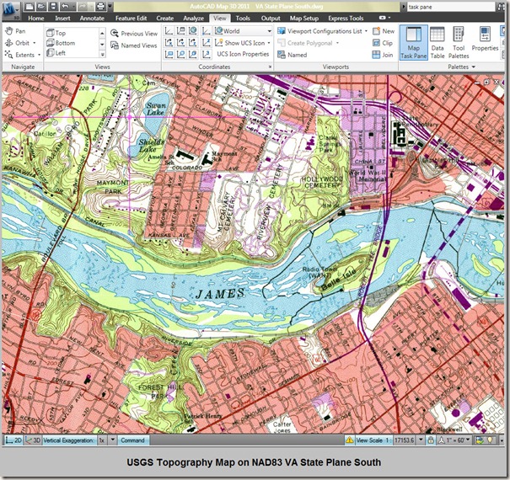Click the UCS World globe icon

point(193,31)
